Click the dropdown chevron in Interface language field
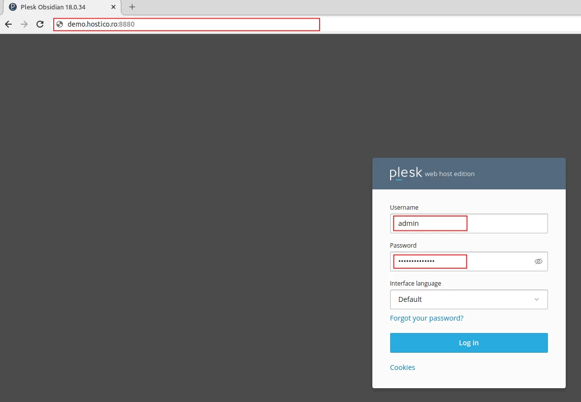The width and height of the screenshot is (581, 402). (537, 299)
